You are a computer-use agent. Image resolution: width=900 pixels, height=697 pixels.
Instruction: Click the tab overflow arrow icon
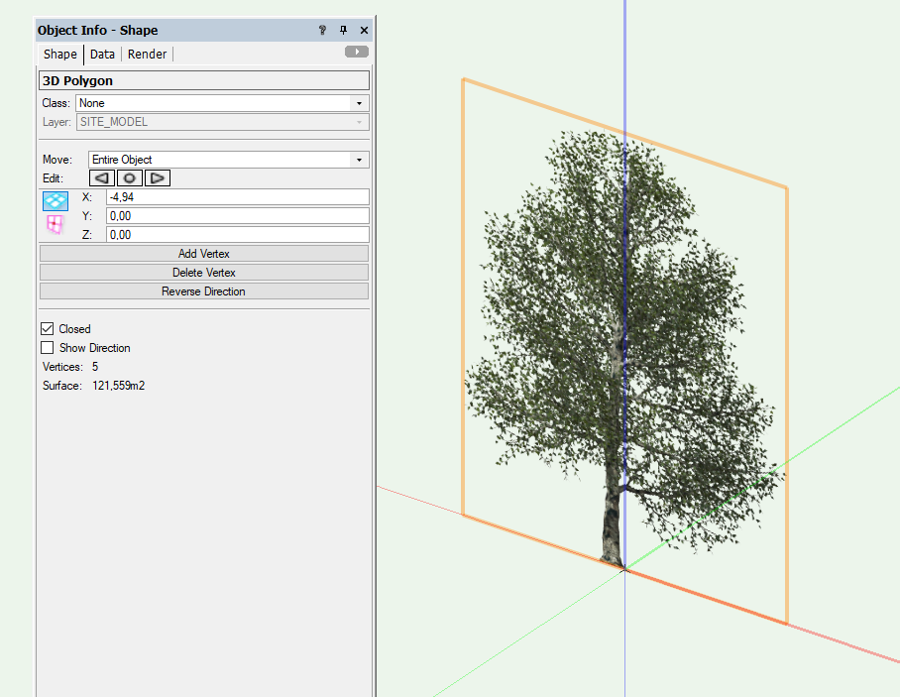click(356, 51)
